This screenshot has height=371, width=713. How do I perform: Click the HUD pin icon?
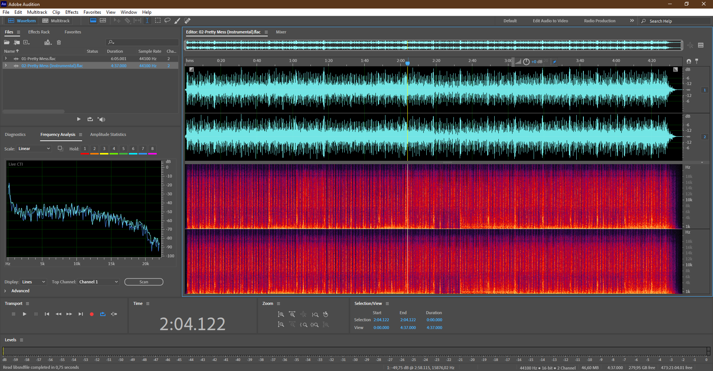point(554,62)
